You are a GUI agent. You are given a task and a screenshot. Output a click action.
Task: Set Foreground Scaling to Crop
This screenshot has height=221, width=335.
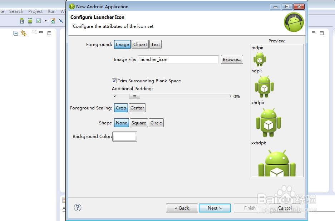pos(121,108)
